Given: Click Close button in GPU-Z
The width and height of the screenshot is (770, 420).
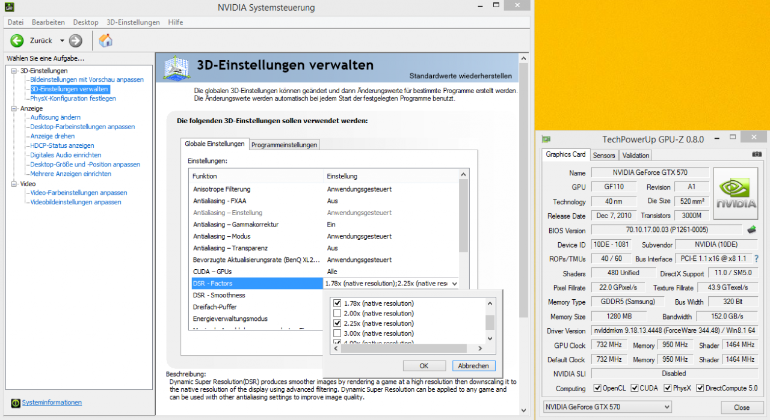Looking at the screenshot, I should 742,407.
